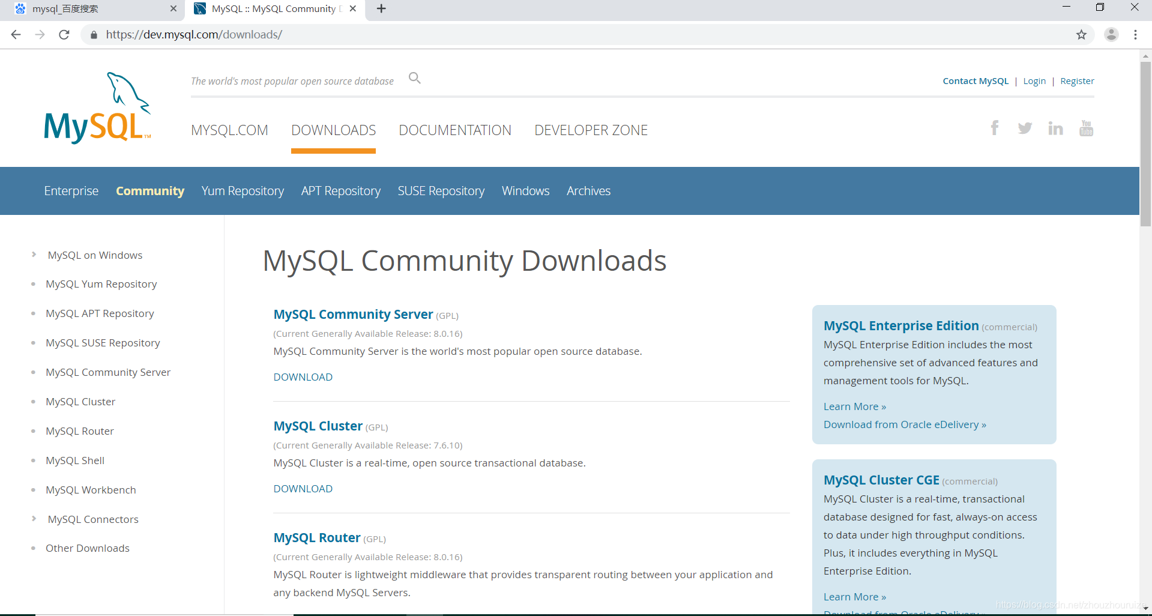The width and height of the screenshot is (1152, 616).
Task: Open MySQL Community Server sidebar link
Action: (108, 372)
